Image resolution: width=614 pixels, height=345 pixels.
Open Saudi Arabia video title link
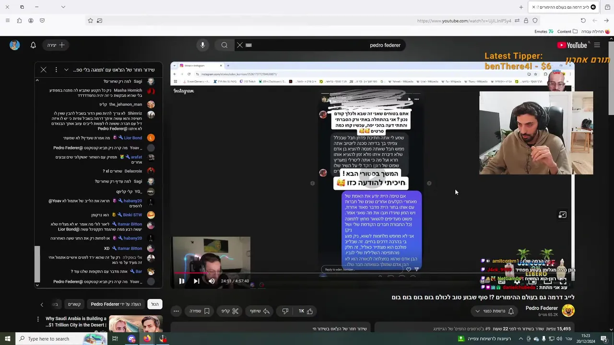[76, 322]
